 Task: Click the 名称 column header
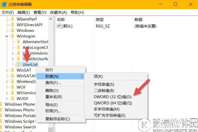tap(61, 20)
